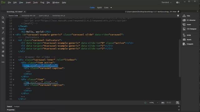
Task: Open the CSS Designer panel icon
Action: point(184,29)
